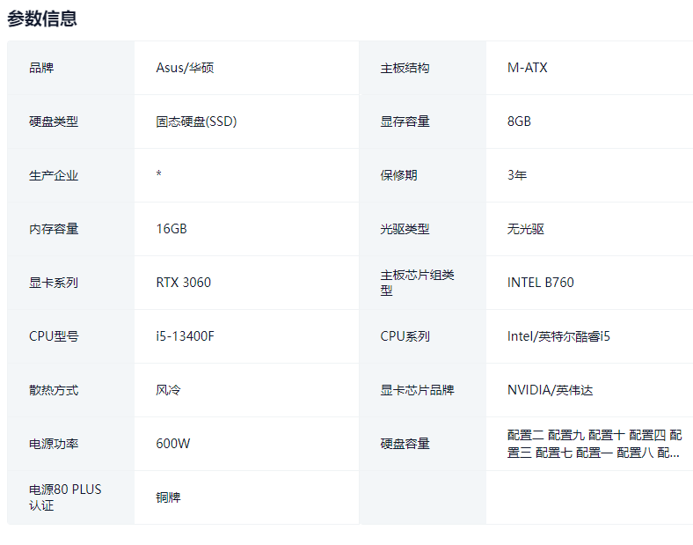Select the 风冷 cooling method value
The height and width of the screenshot is (545, 693).
[168, 390]
